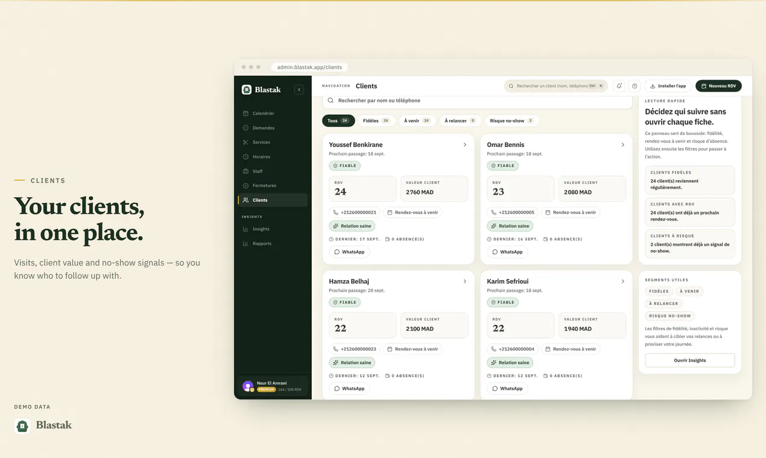Open Hamza Belhaj card chevron
766x458 pixels.
[464, 281]
